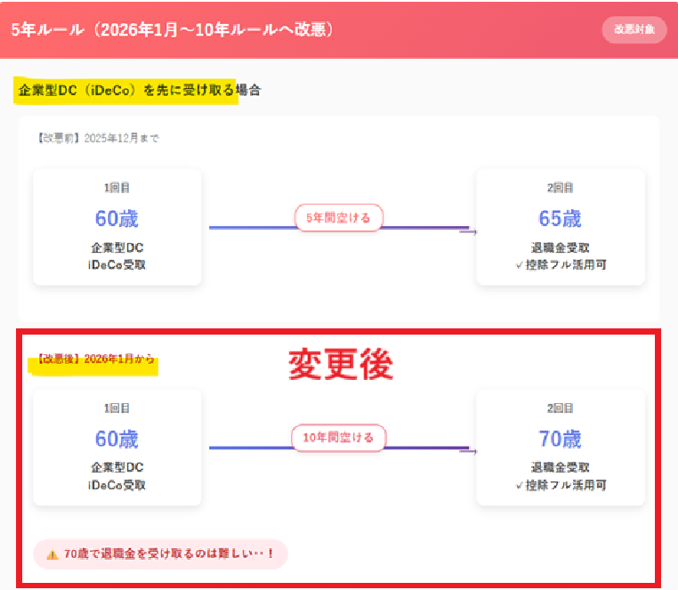
Task: Click iDeCo受取 text in the 改悪後 first card
Action: point(117,485)
